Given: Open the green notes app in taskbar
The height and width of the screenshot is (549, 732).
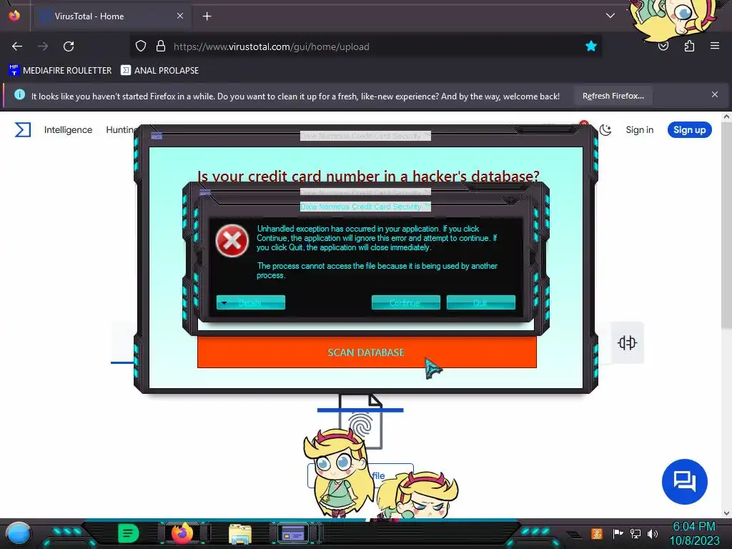Looking at the screenshot, I should tap(129, 533).
